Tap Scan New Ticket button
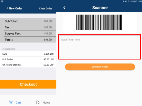142x106 pixels. (x=100, y=67)
